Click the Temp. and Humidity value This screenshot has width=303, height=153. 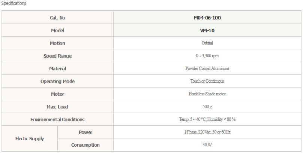pyautogui.click(x=207, y=120)
